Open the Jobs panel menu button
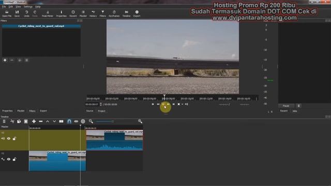The height and width of the screenshot is (186, 331). pyautogui.click(x=299, y=106)
